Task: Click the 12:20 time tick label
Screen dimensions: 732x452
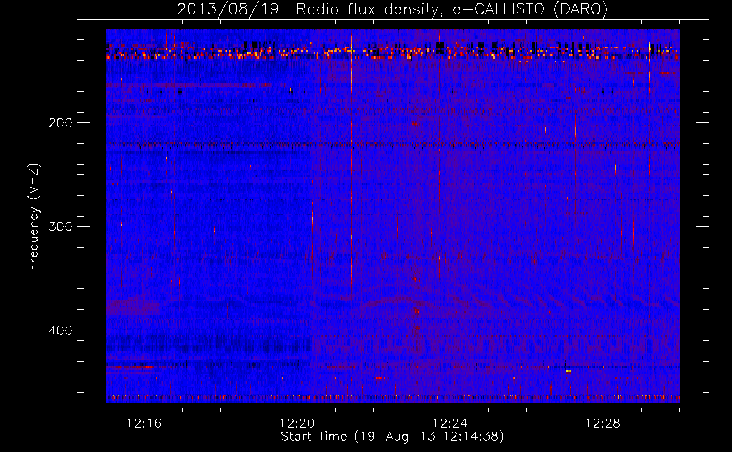Action: tap(297, 424)
